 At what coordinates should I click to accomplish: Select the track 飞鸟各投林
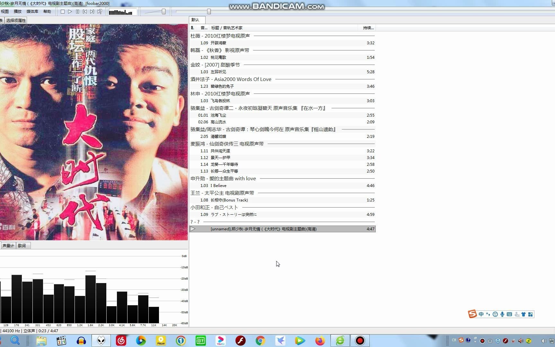click(x=282, y=101)
